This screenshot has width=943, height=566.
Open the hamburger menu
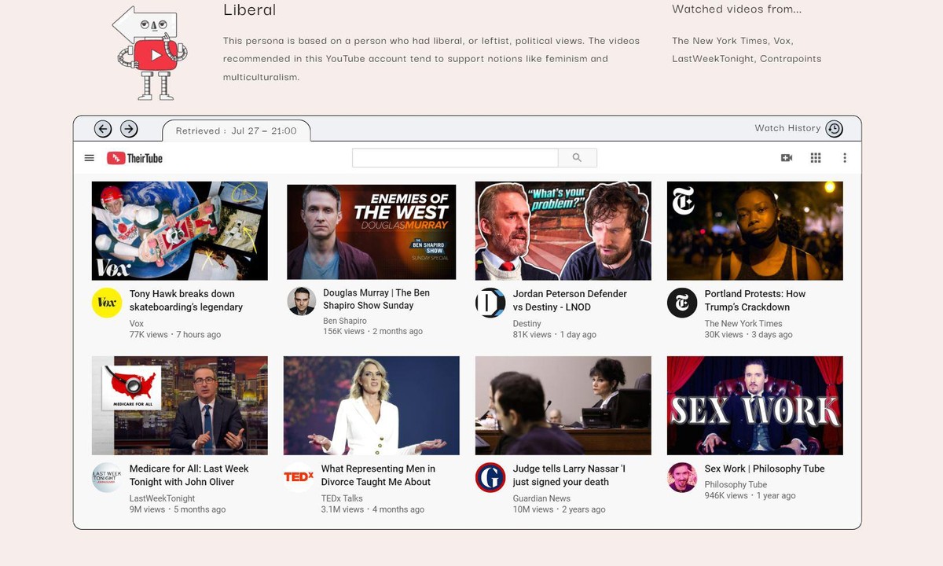[90, 158]
